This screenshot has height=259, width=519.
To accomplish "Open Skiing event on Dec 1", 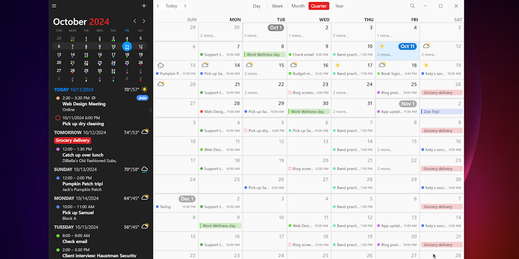I will pyautogui.click(x=176, y=207).
